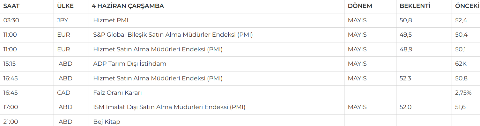
Task: Open ADP Tarım Dışı İstihdam event
Action: point(129,64)
